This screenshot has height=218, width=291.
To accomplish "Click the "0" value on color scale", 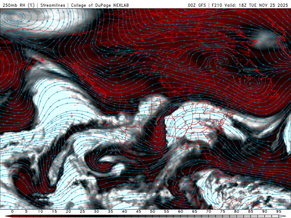I will click(x=12, y=211).
